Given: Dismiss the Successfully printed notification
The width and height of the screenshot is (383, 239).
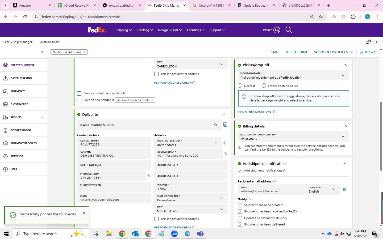Looking at the screenshot, I should pos(84,213).
